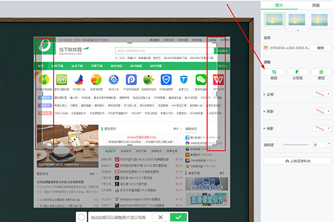Click the grid adjust icon beside remove background
The width and height of the screenshot is (334, 222).
321,72
